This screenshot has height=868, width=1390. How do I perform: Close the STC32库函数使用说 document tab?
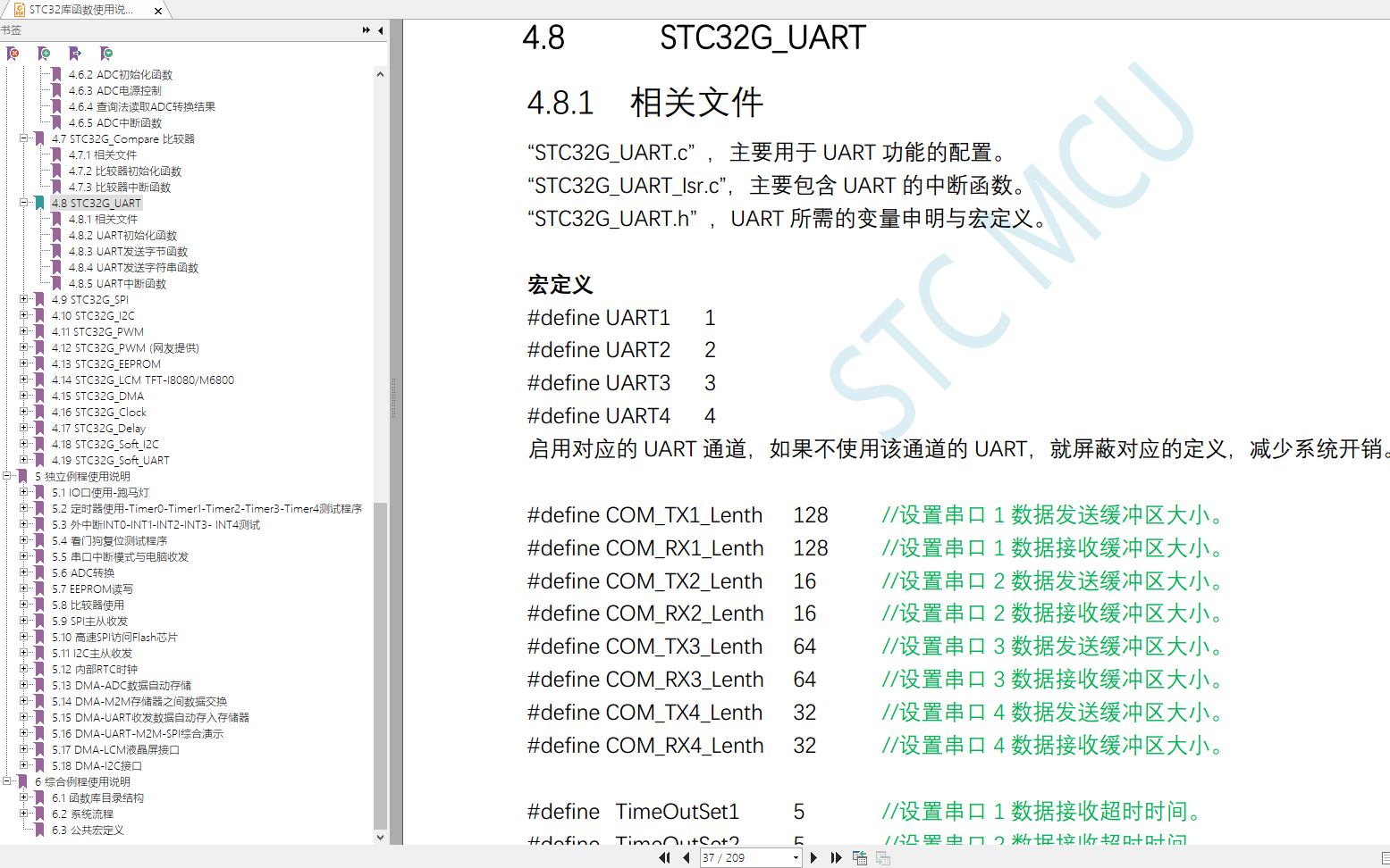(x=158, y=11)
